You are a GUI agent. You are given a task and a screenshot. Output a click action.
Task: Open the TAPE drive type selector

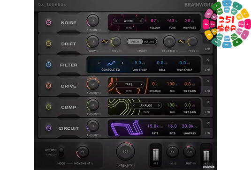[129, 84]
